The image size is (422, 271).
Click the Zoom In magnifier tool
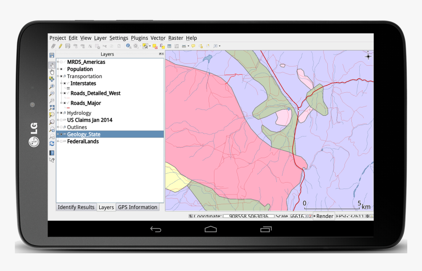[52, 86]
